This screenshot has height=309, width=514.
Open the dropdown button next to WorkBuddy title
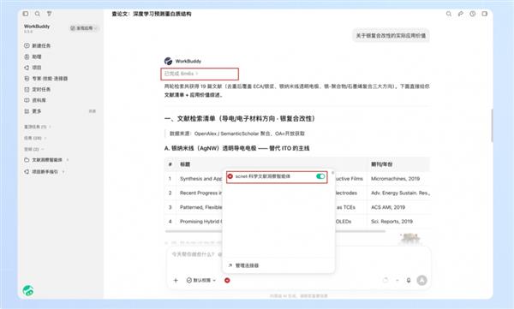point(84,28)
